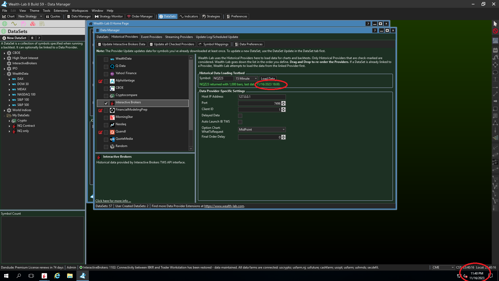Click the red cancel drawing tool icon

(495, 31)
